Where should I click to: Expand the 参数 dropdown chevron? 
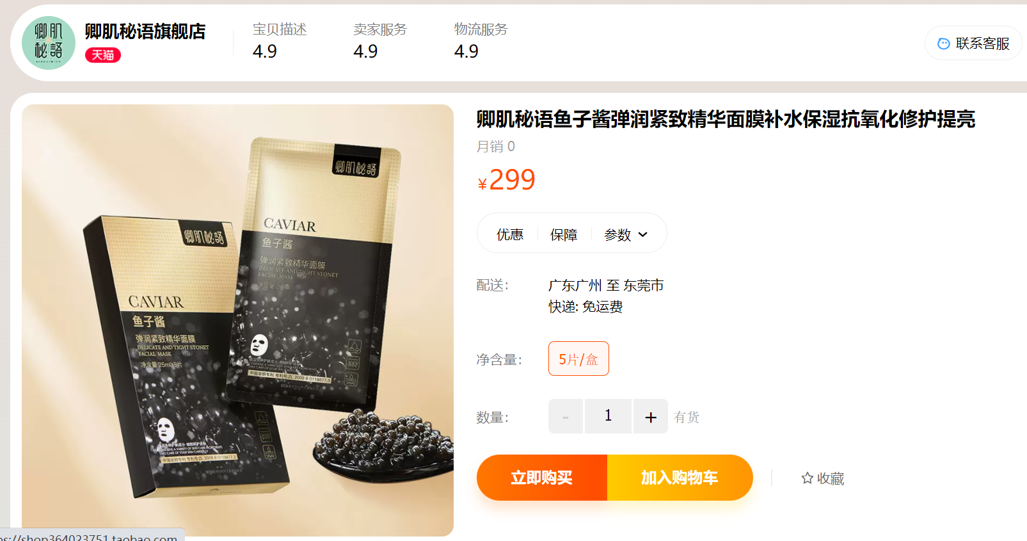point(643,234)
